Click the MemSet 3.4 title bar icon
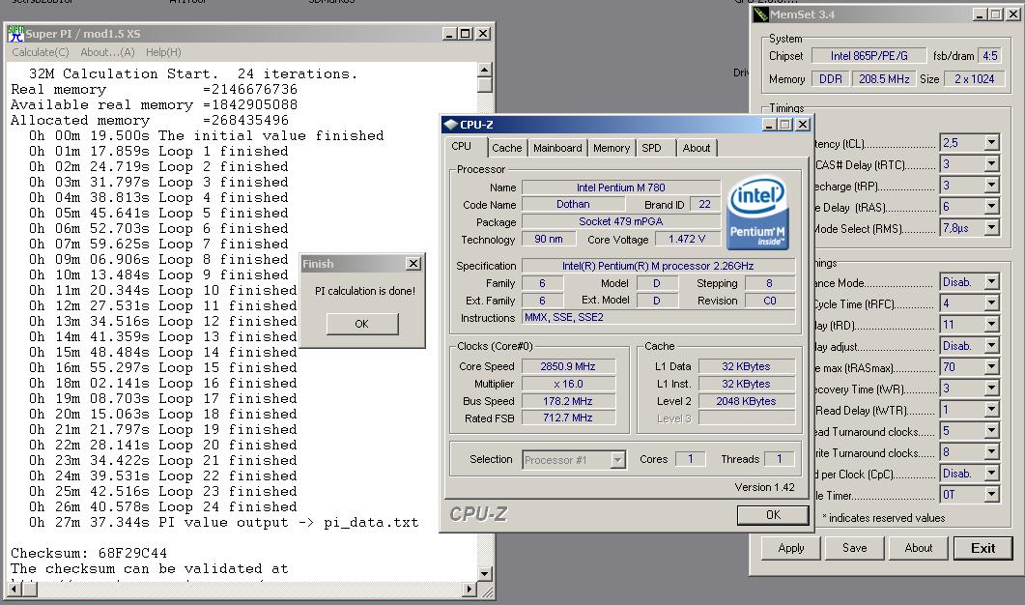The width and height of the screenshot is (1025, 605). coord(761,14)
